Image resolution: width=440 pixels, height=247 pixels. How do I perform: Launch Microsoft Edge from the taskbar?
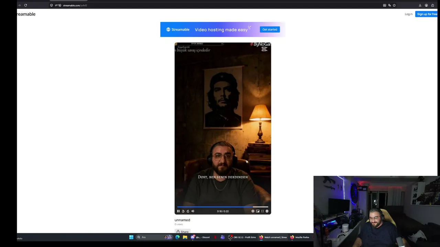[x=177, y=237]
